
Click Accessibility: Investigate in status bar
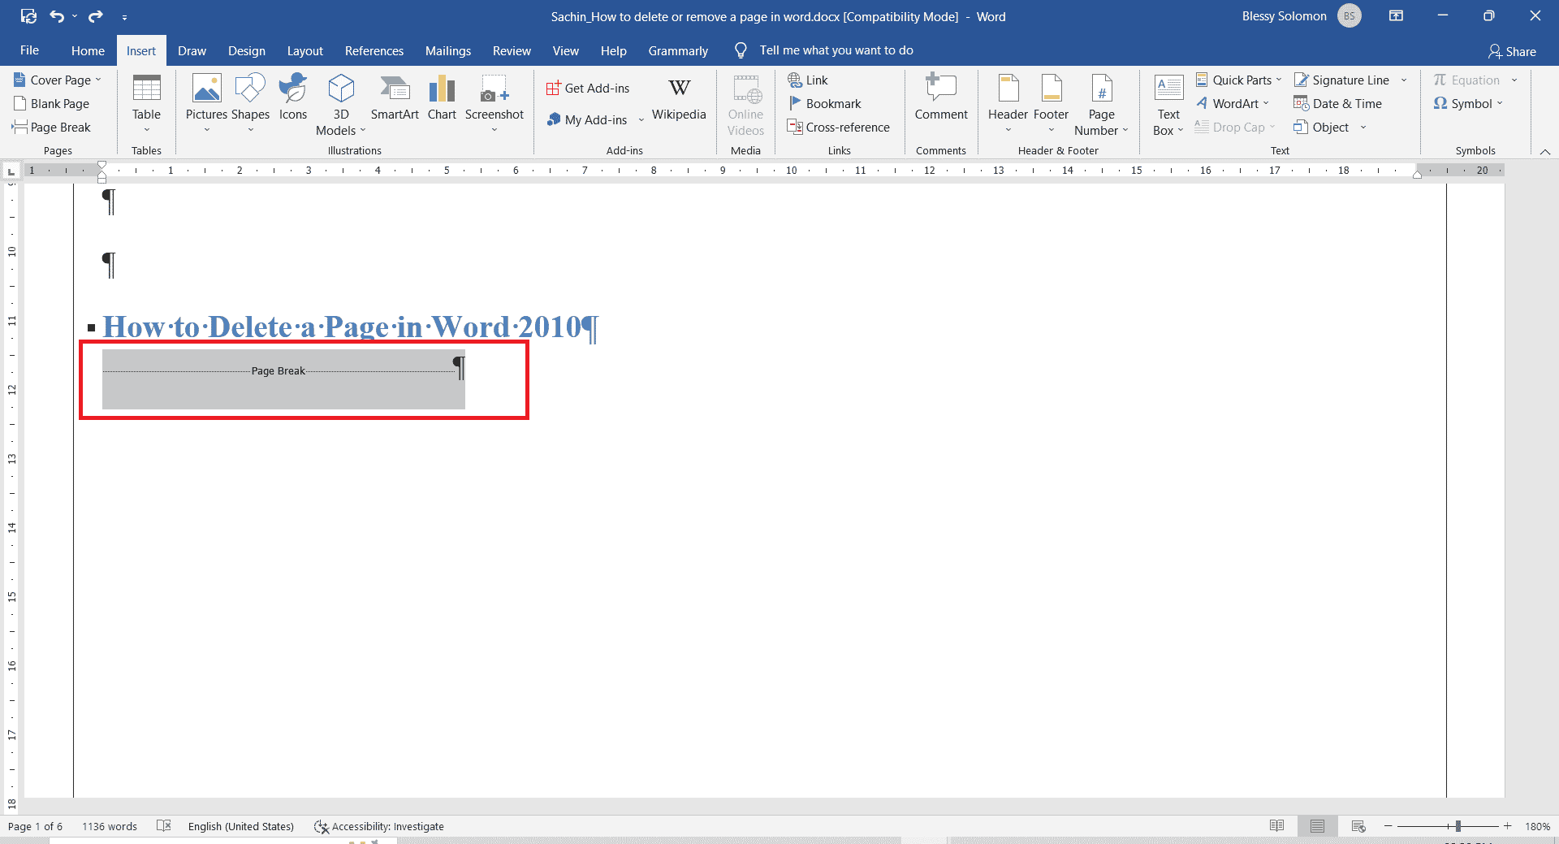click(x=379, y=826)
